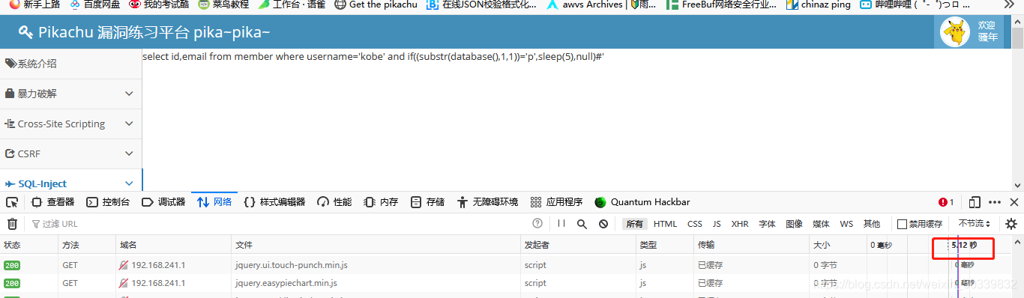Screen dimensions: 1024x298
Task: Filter requests by XHR
Action: pyautogui.click(x=740, y=224)
